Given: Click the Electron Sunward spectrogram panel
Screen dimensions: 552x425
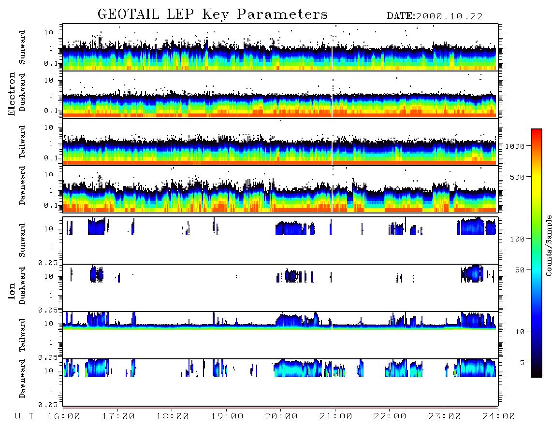Looking at the screenshot, I should (x=280, y=47).
